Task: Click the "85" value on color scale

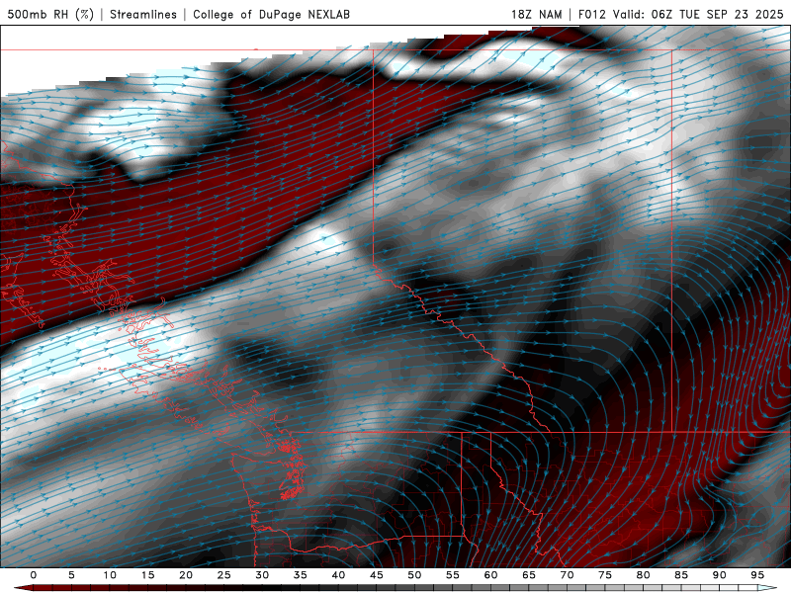Action: pos(681,575)
